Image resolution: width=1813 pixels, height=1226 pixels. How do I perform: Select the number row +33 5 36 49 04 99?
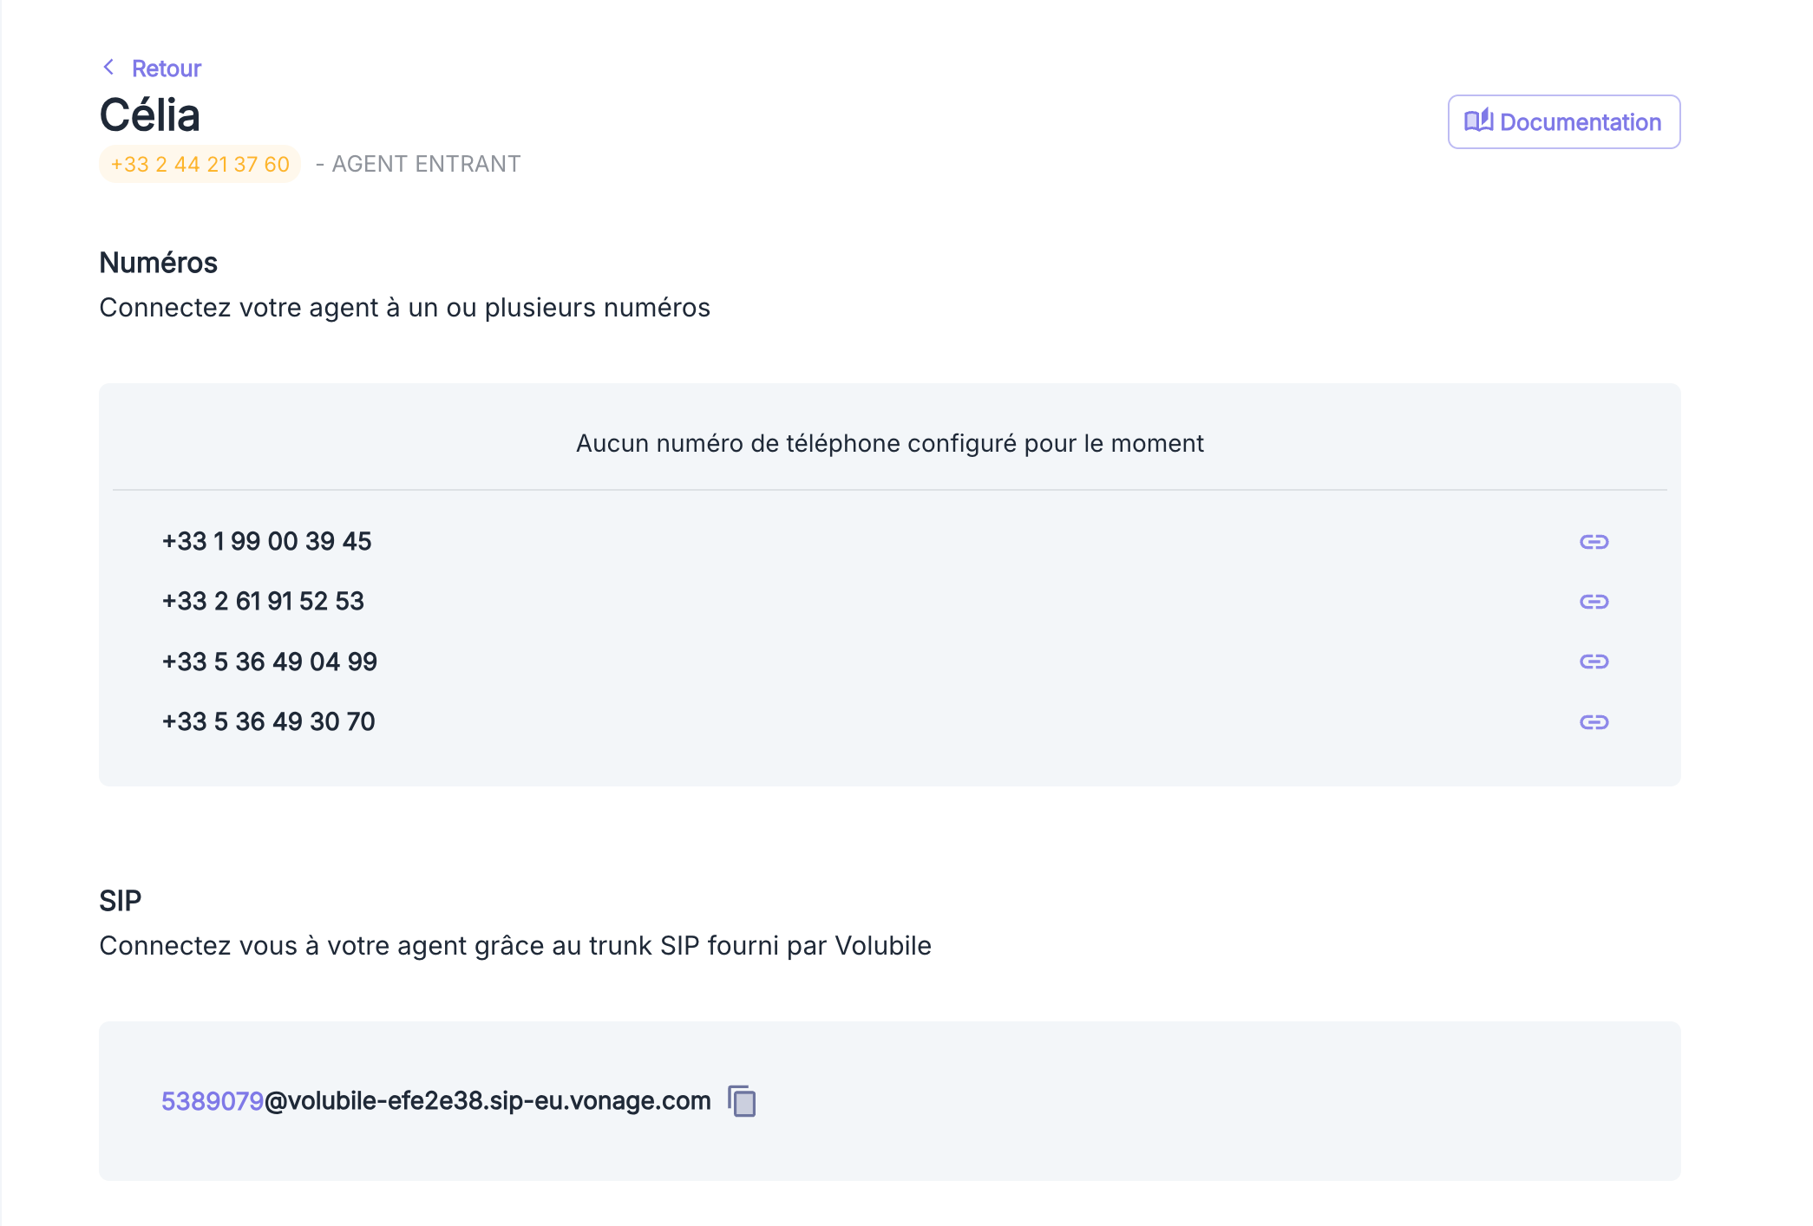click(x=269, y=661)
